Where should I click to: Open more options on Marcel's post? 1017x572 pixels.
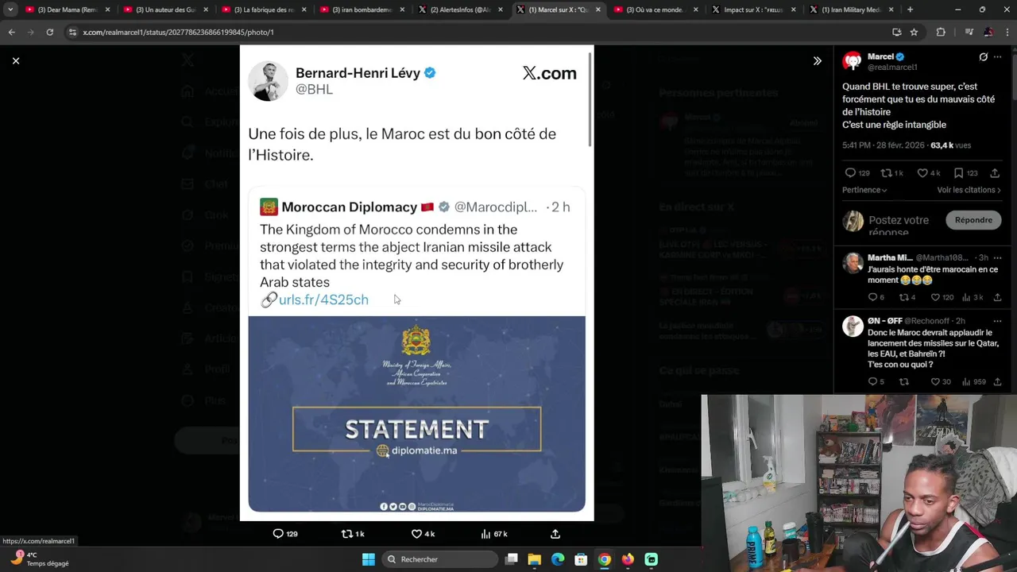[x=998, y=57]
